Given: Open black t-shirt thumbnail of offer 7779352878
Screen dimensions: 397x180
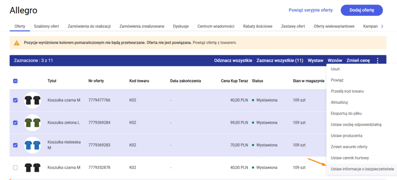Looking at the screenshot, I should point(33,168).
